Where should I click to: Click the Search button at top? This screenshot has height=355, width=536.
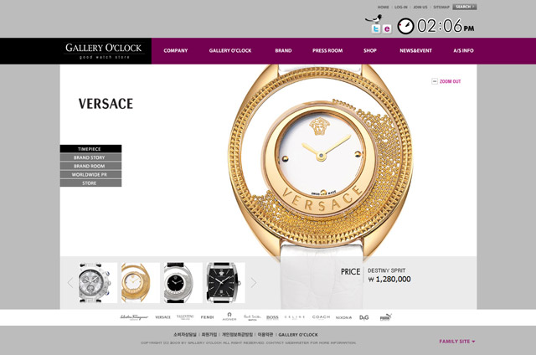pyautogui.click(x=465, y=7)
